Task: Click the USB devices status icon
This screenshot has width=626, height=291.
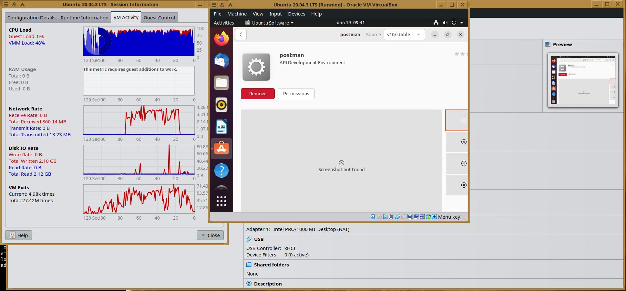Action: [397, 217]
